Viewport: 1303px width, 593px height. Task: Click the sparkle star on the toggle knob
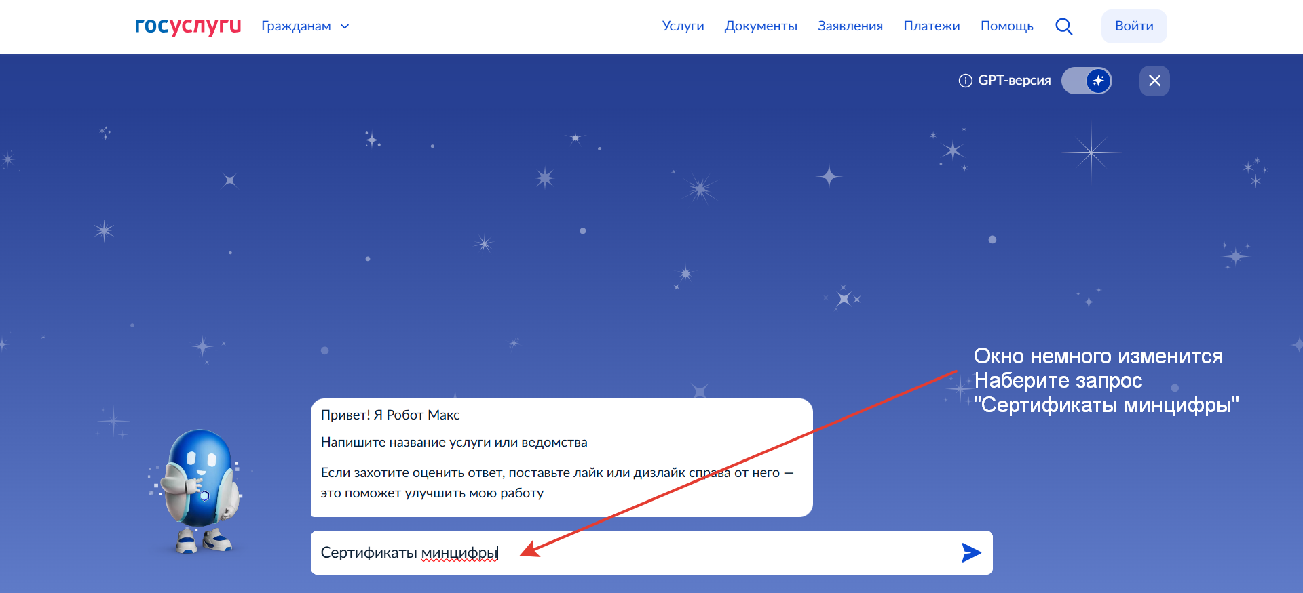pyautogui.click(x=1098, y=81)
